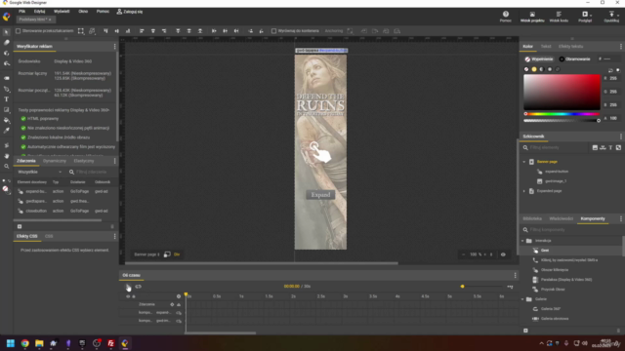Click the Gest component icon
The height and width of the screenshot is (351, 625).
(x=535, y=251)
